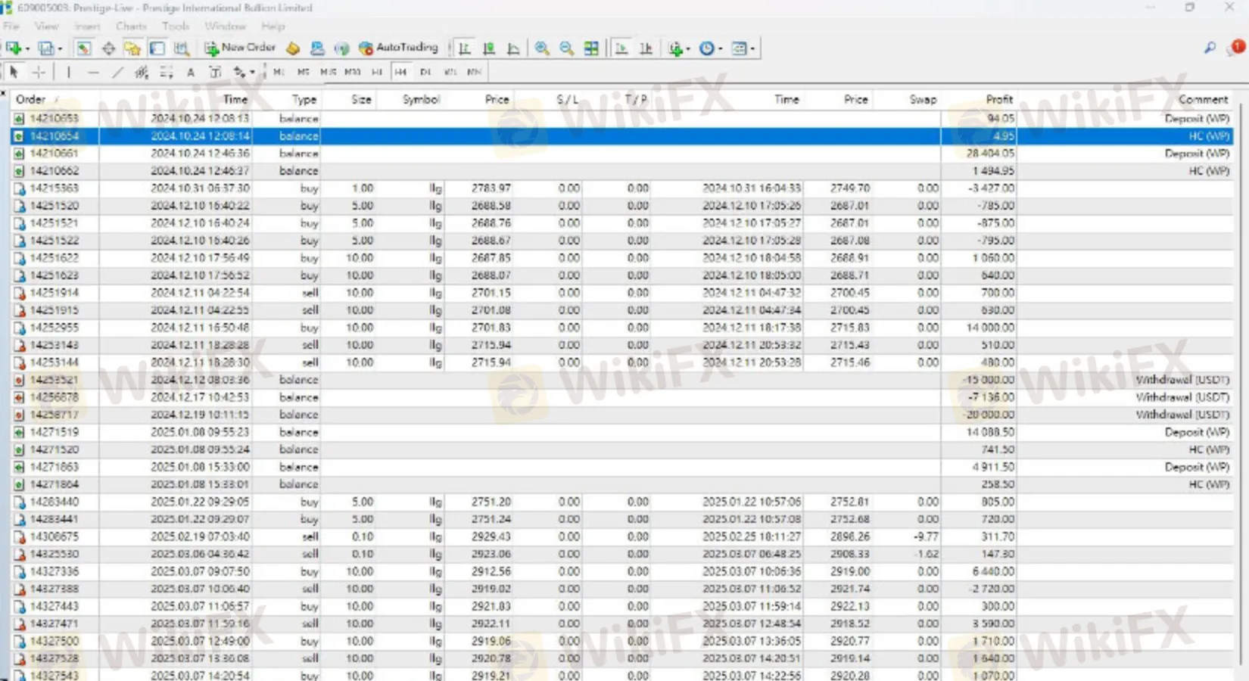Toggle AutoTrading on the toolbar
The width and height of the screenshot is (1249, 681).
pyautogui.click(x=398, y=48)
